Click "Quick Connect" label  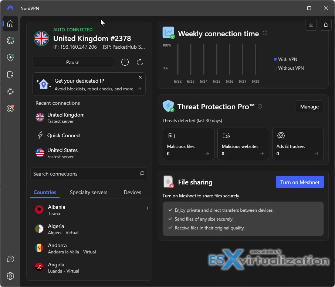pyautogui.click(x=64, y=135)
